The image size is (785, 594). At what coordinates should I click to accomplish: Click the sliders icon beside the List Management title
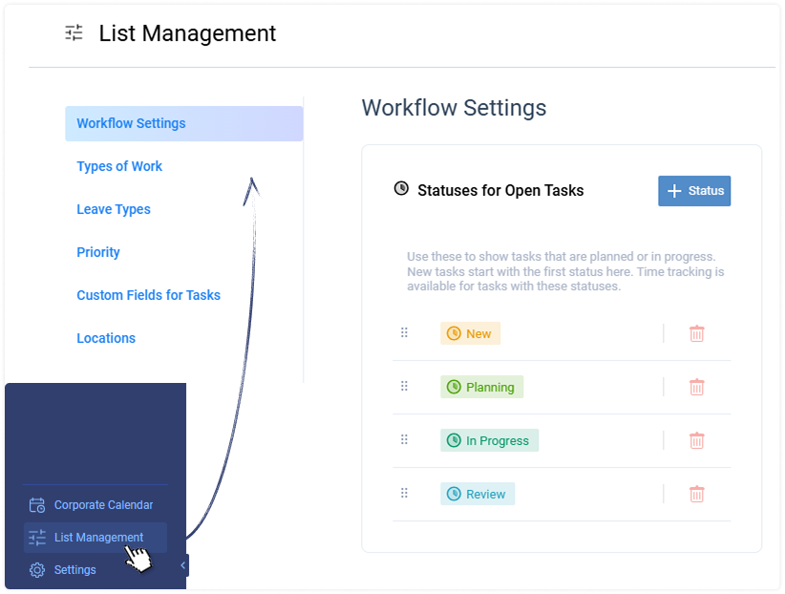click(x=74, y=32)
